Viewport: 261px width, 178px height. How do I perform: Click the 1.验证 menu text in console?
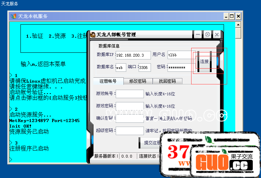[x=35, y=36]
